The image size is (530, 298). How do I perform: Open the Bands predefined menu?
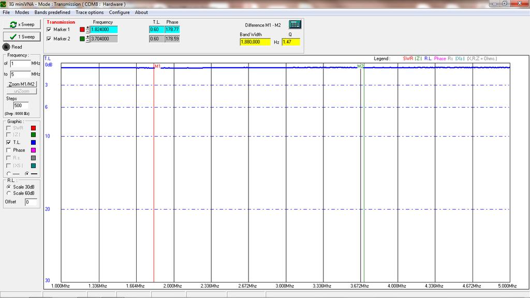tap(52, 12)
